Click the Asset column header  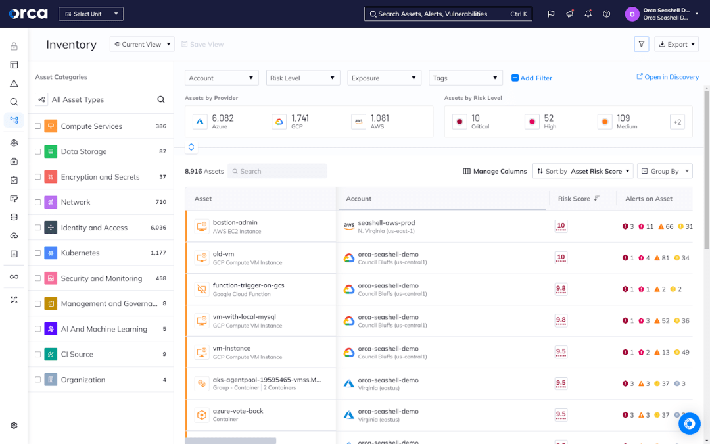click(203, 199)
